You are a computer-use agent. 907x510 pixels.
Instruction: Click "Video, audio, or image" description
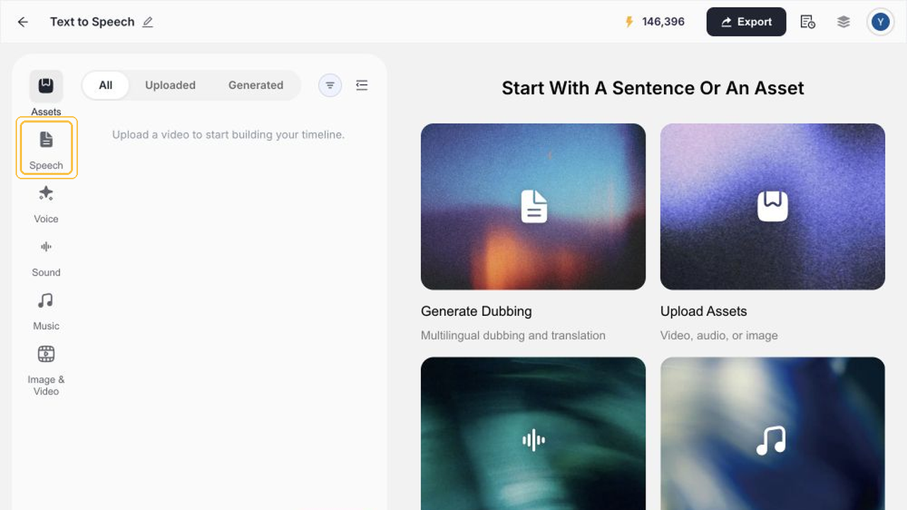pos(719,336)
